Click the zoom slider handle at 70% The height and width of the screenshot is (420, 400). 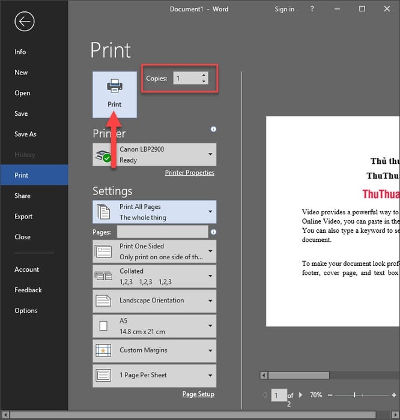tap(354, 395)
